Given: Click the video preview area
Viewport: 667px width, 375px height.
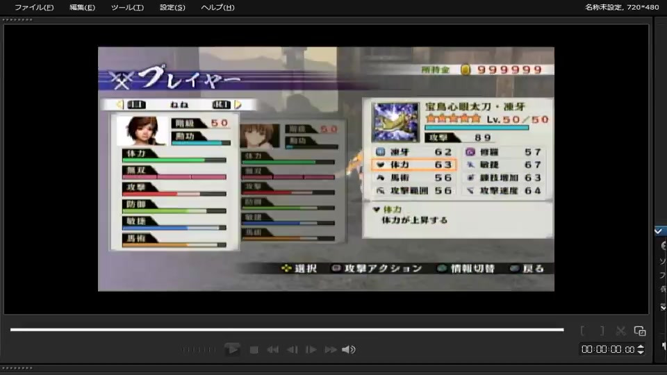Looking at the screenshot, I should 327,169.
